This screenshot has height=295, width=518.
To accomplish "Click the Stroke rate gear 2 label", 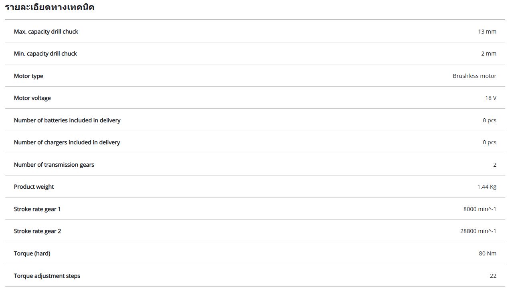I will 37,231.
